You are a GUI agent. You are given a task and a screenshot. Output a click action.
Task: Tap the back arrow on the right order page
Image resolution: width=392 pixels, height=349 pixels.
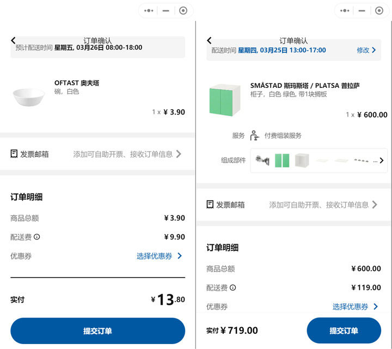point(210,40)
